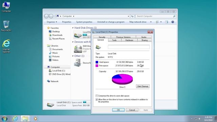Viewport: 217px width, 122px height.
Task: Switch to the Quota tab
Action: pyautogui.click(x=144, y=37)
